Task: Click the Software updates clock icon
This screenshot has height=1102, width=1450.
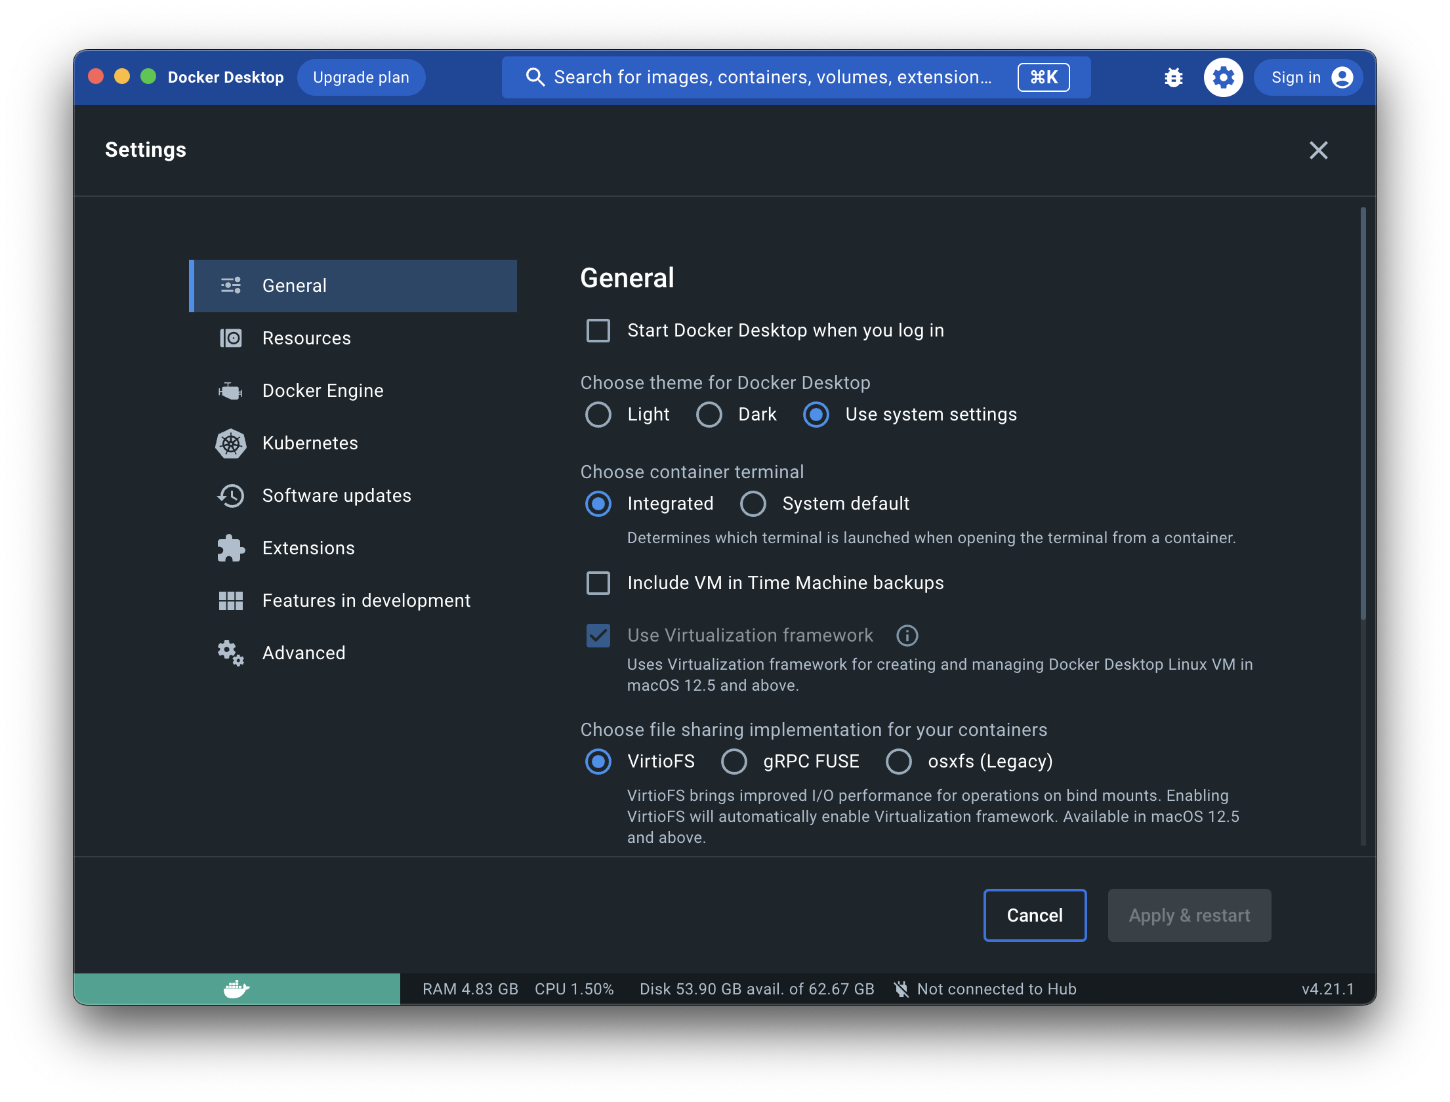Action: (x=231, y=496)
